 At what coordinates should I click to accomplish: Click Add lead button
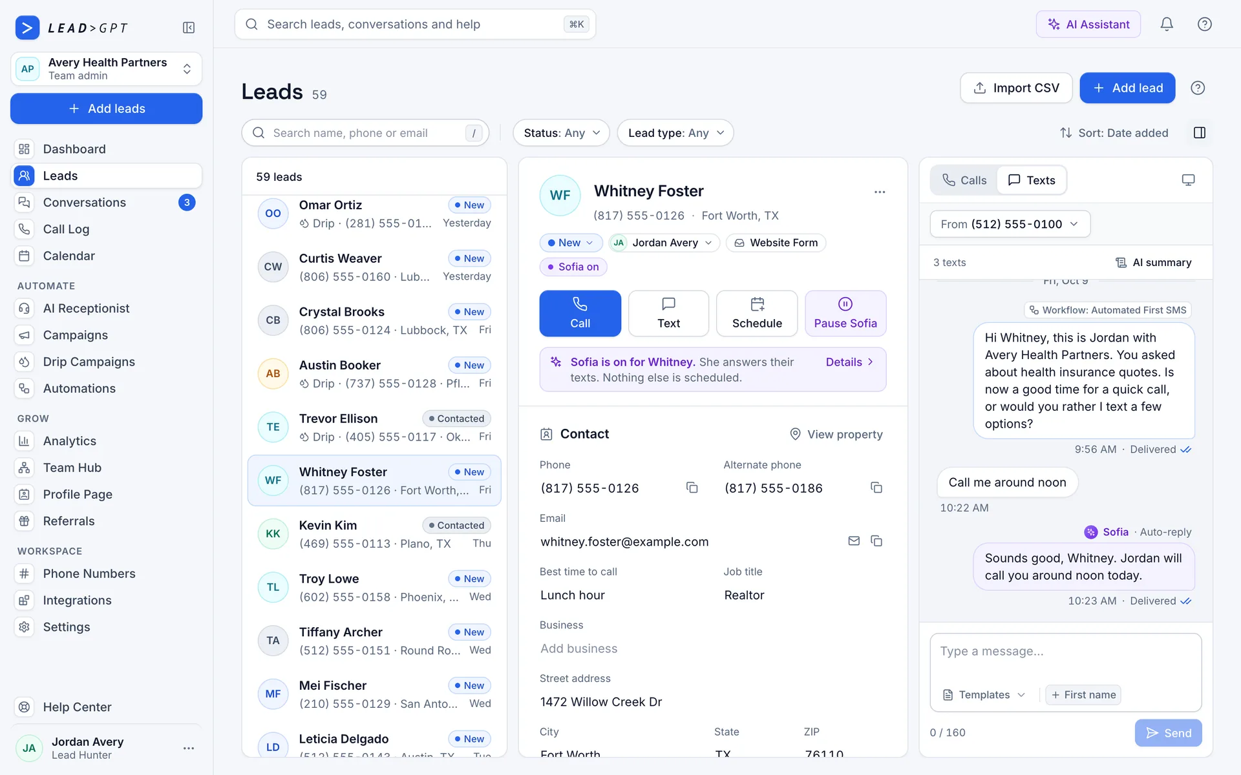pyautogui.click(x=1127, y=88)
